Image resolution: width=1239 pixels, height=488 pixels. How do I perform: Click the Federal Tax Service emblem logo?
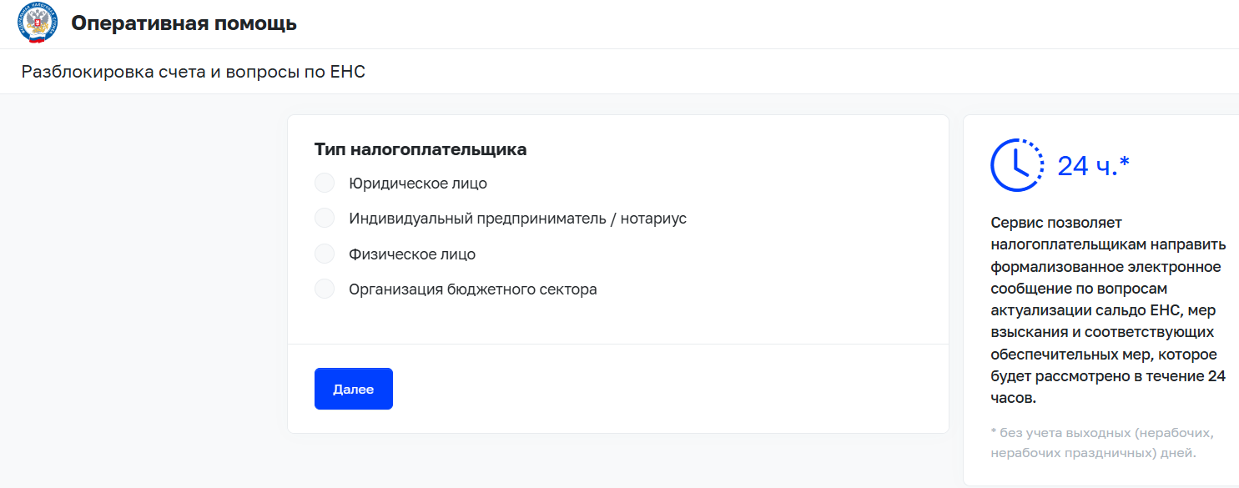coord(38,23)
